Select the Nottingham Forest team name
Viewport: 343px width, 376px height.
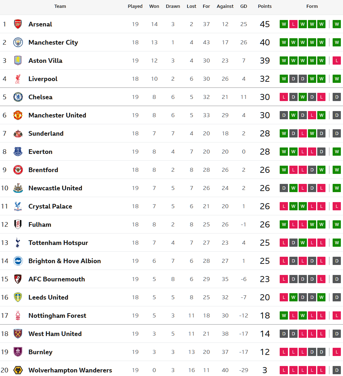[57, 316]
